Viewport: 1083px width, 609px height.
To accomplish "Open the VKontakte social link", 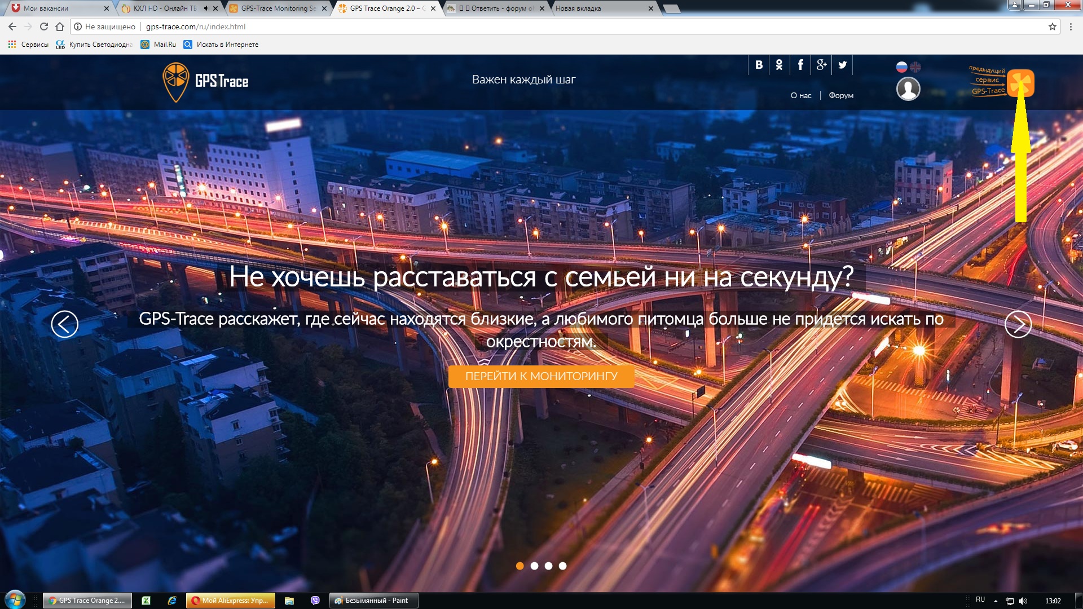I will pyautogui.click(x=759, y=65).
